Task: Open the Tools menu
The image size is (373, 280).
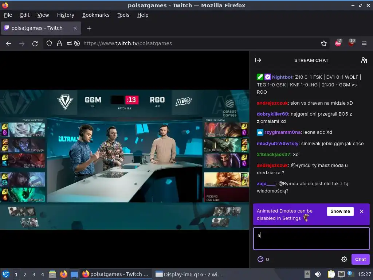Action: (x=123, y=15)
